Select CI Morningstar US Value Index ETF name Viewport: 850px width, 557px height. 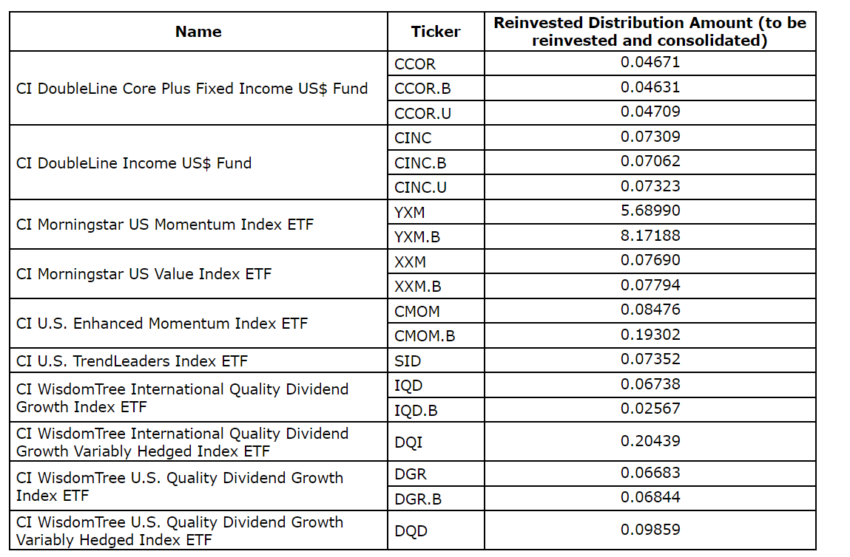pyautogui.click(x=144, y=274)
